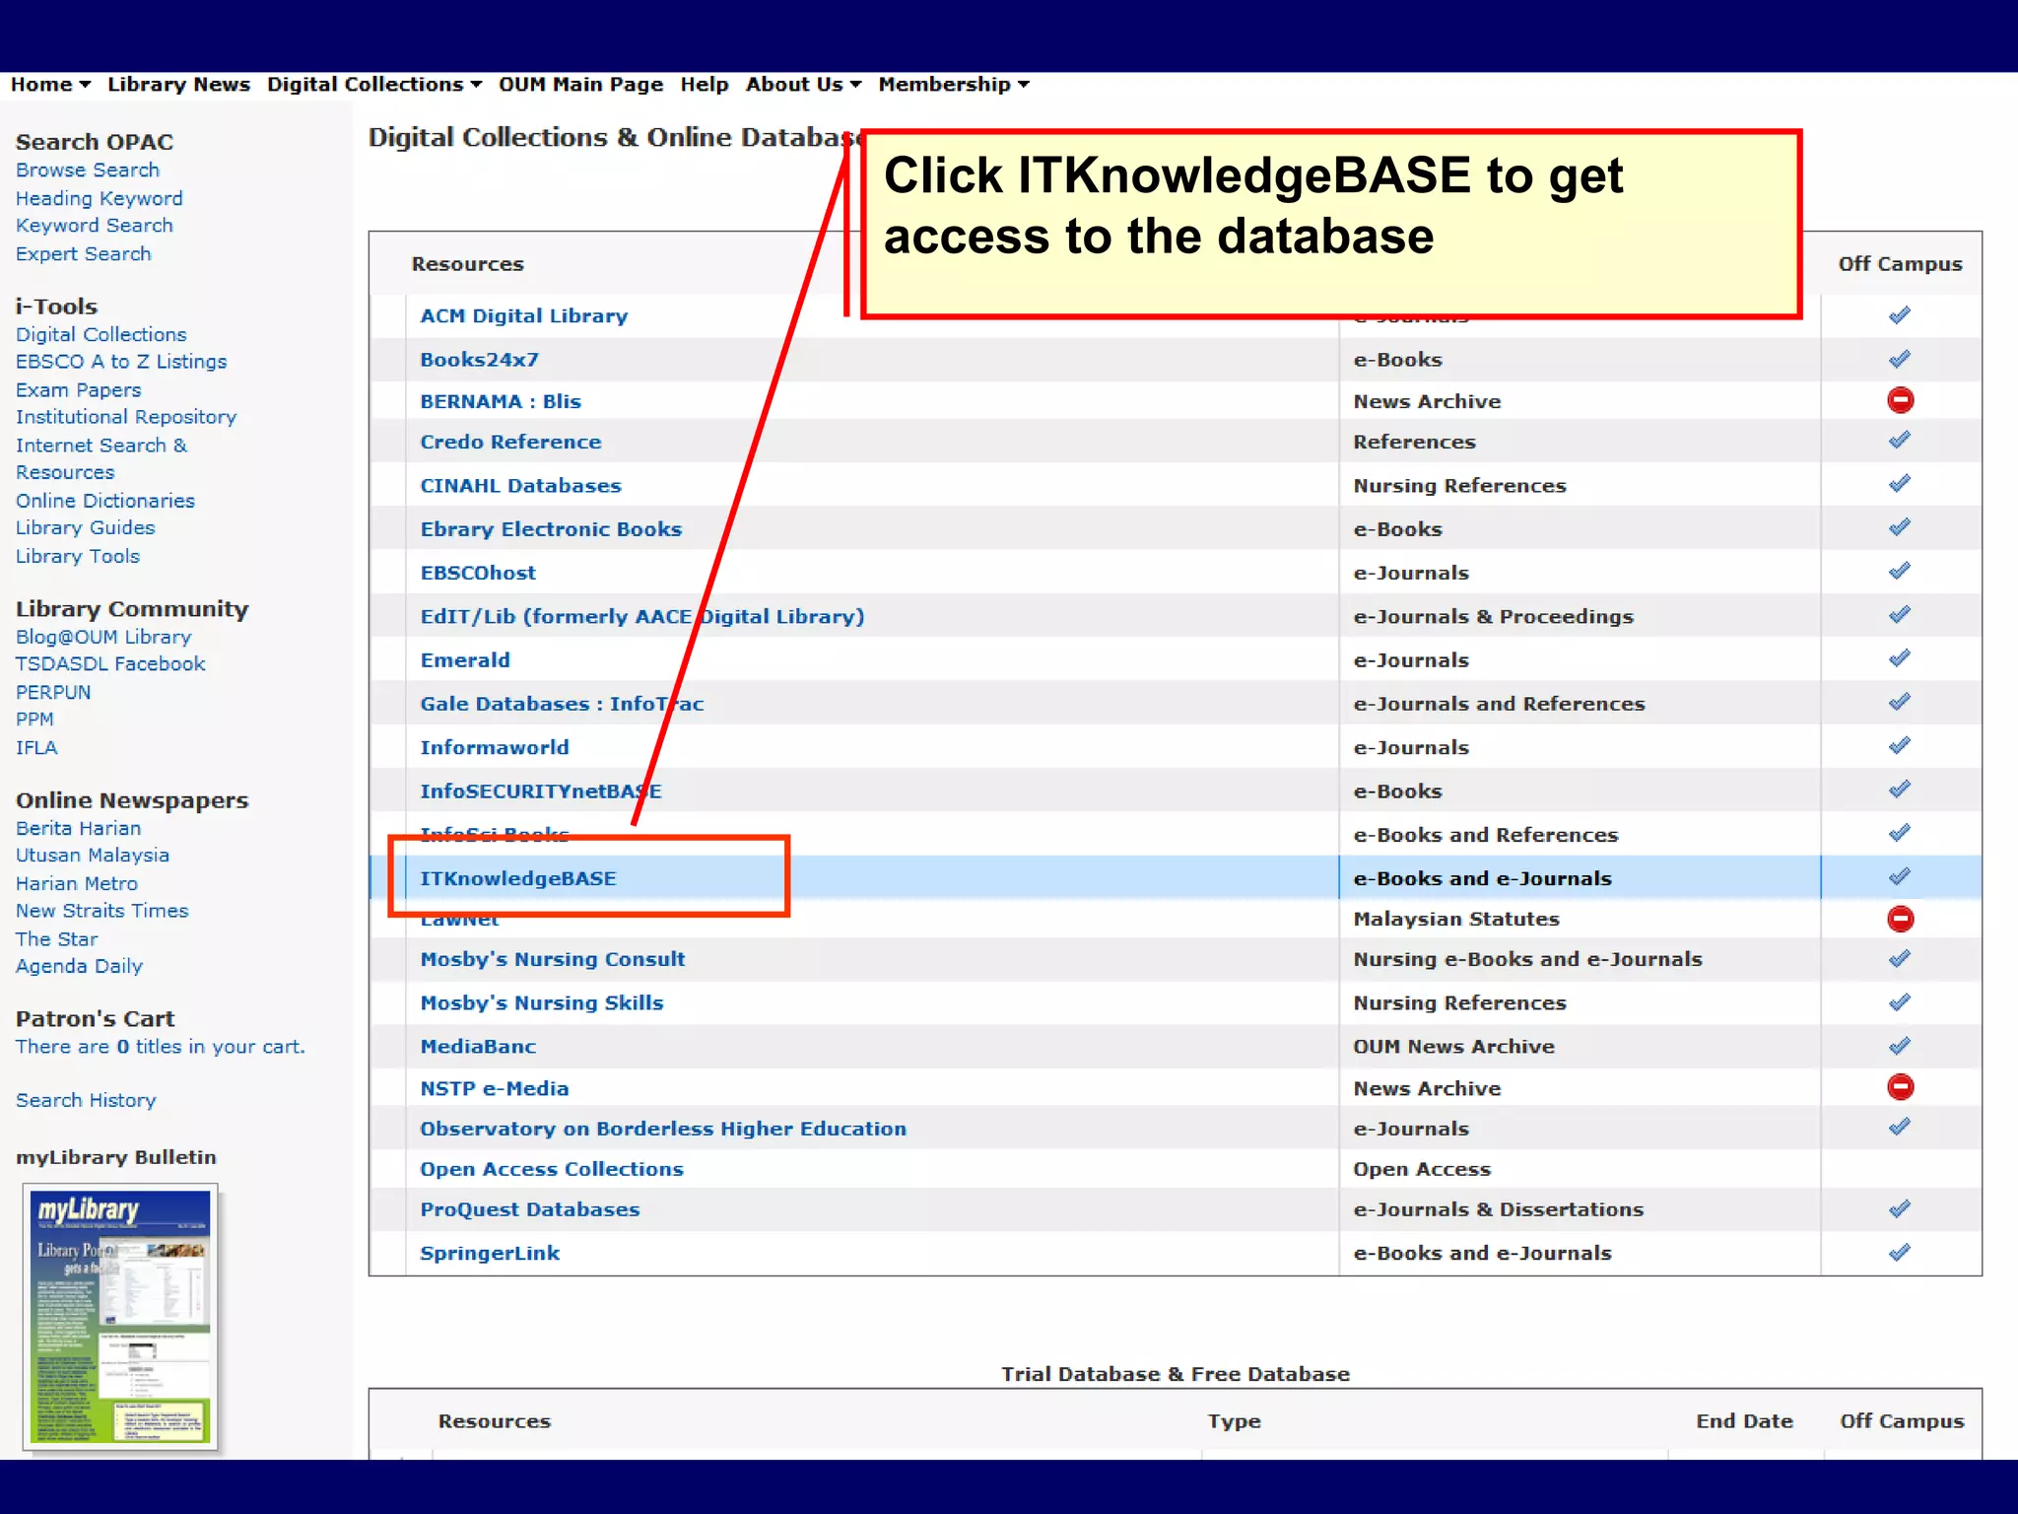This screenshot has height=1514, width=2018.
Task: Open the Institutional Repository link
Action: (x=126, y=417)
